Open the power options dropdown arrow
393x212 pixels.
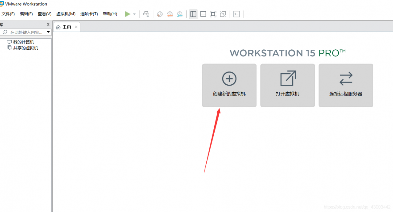[x=134, y=14]
